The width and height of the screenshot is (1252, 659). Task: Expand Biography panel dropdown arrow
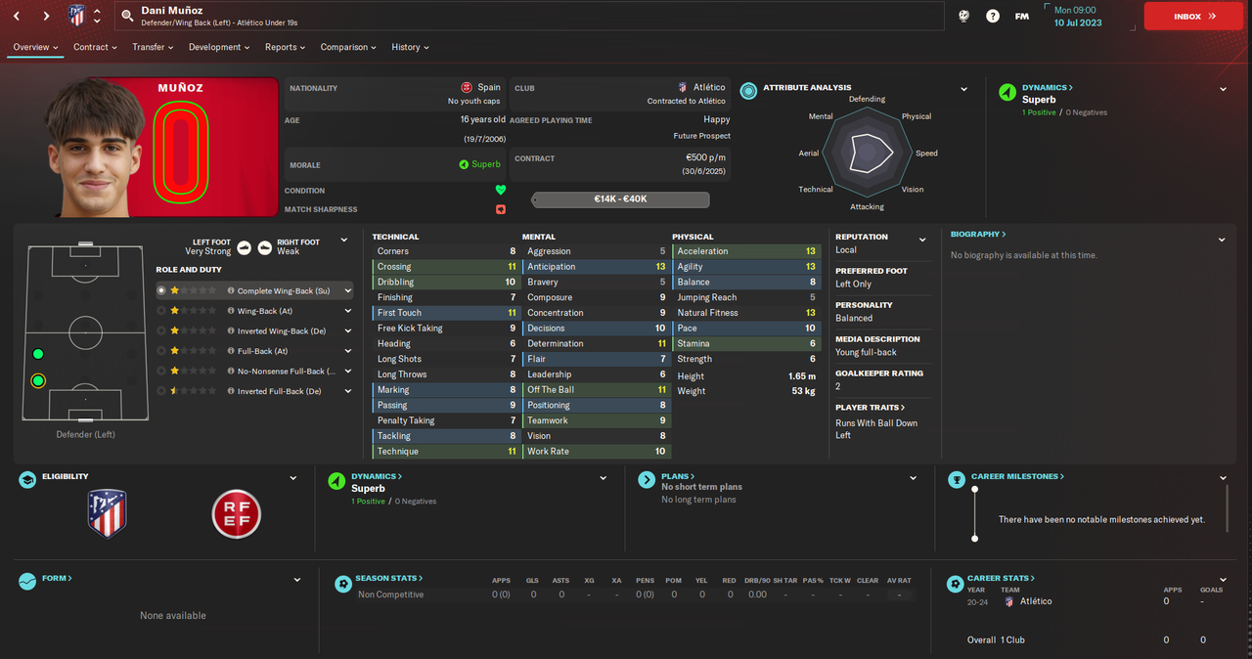[x=1222, y=240]
